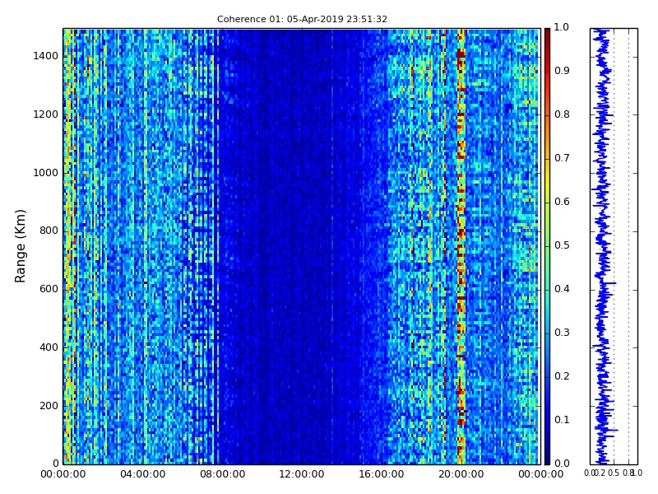This screenshot has width=658, height=494.
Task: Click the 16:00:00 time axis label
Action: 382,474
